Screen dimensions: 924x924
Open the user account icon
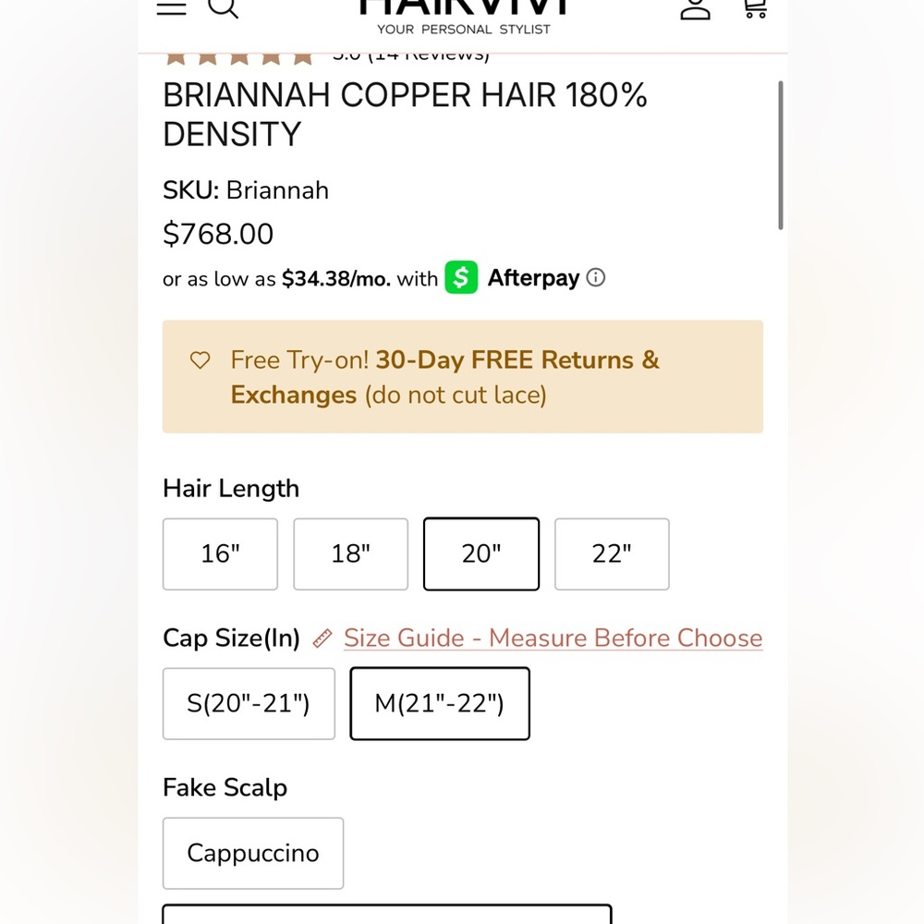[x=695, y=9]
